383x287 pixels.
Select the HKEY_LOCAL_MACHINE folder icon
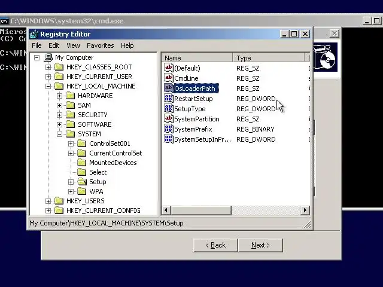59,86
